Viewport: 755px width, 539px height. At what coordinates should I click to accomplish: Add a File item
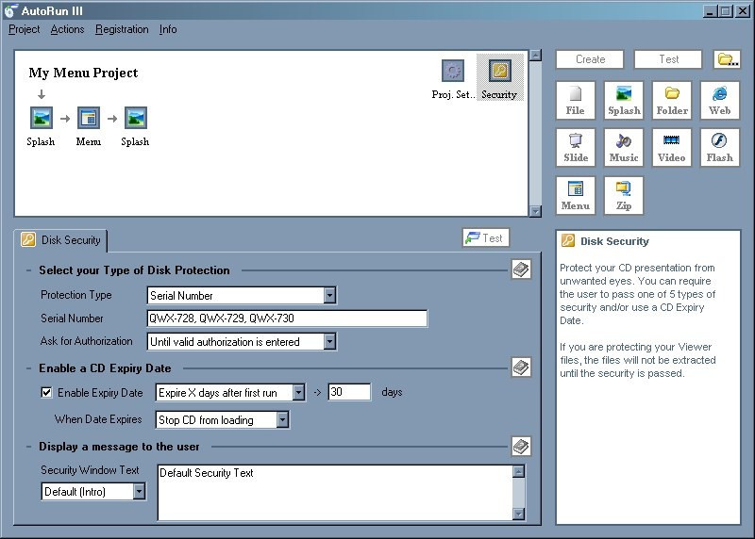click(x=576, y=100)
